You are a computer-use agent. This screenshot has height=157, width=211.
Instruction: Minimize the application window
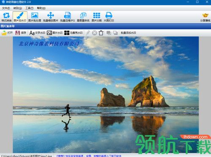188,2
